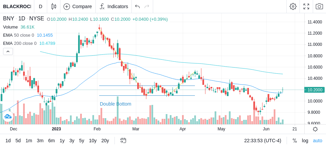This screenshot has width=326, height=147.
Task: Set the range to 10y
Action: 93,141
